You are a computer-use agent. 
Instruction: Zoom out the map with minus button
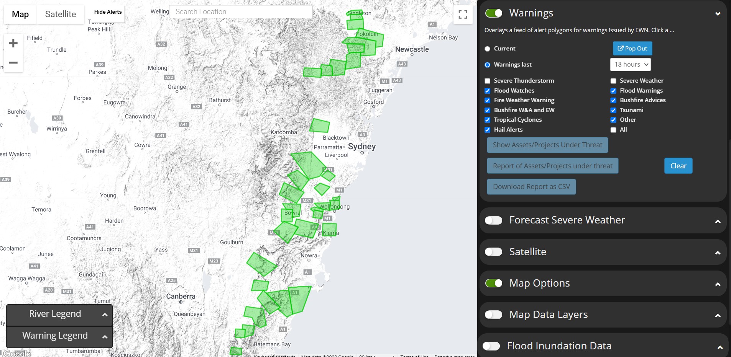pos(13,63)
